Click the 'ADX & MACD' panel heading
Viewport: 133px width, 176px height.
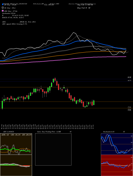click(x=9, y=132)
